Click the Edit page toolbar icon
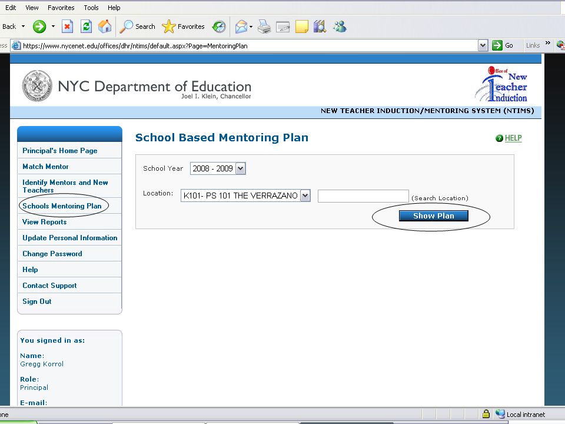Viewport: 565px width, 424px height. click(x=283, y=27)
